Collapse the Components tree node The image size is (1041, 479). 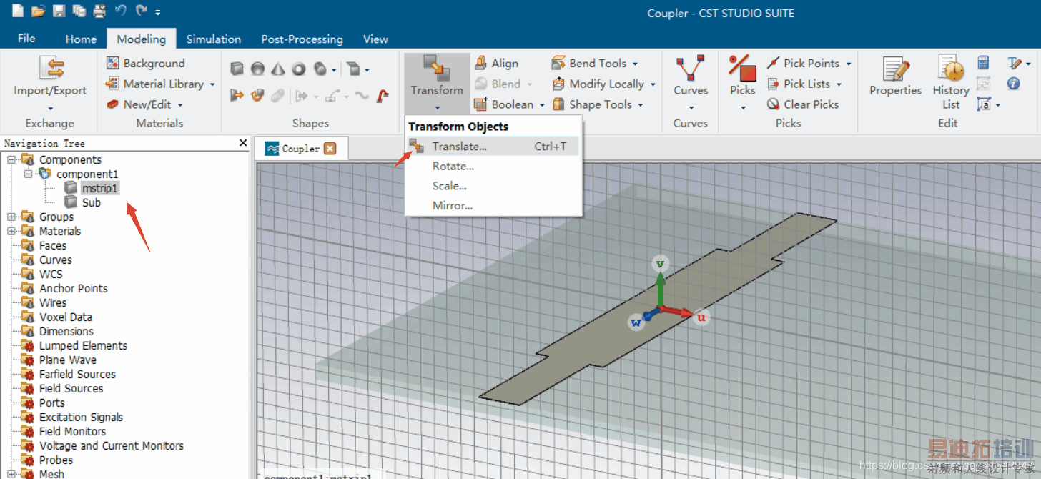coord(11,159)
